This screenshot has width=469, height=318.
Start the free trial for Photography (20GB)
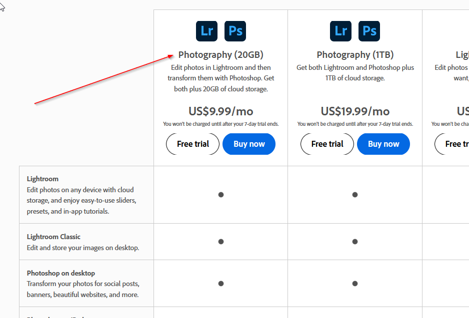[x=193, y=144]
